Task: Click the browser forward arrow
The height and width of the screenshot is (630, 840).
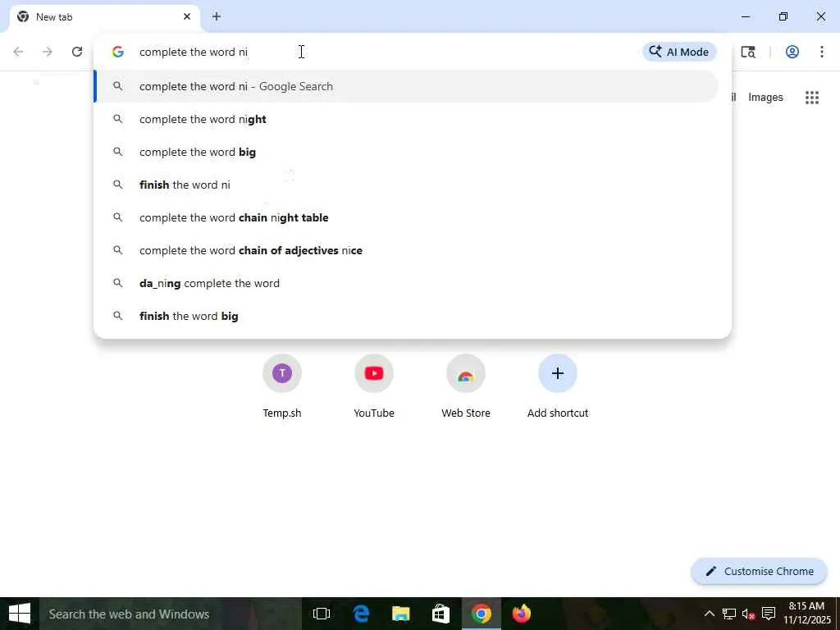Action: coord(48,52)
